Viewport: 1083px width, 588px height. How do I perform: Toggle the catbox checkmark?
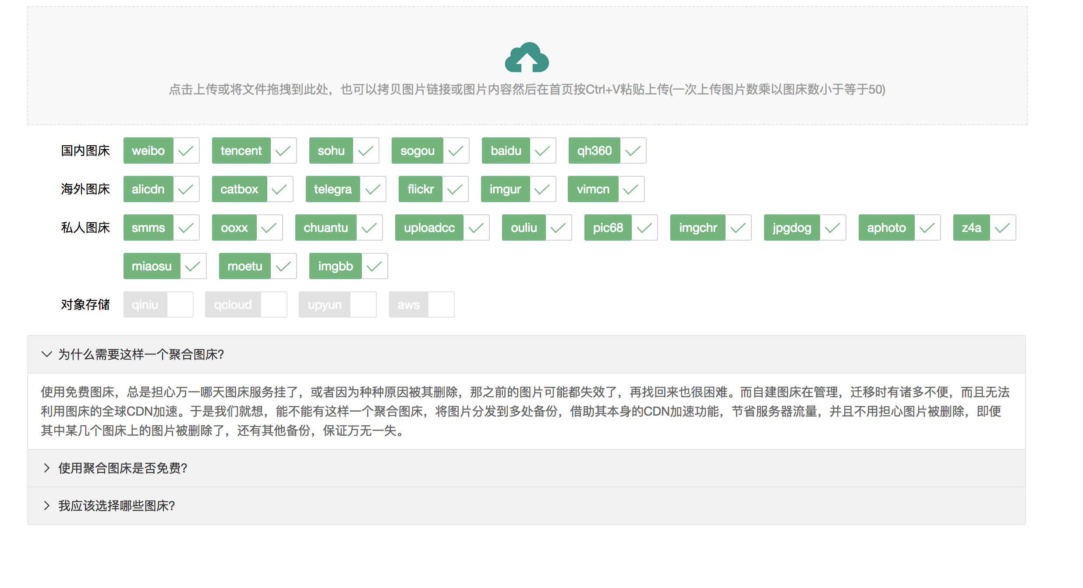pyautogui.click(x=280, y=189)
